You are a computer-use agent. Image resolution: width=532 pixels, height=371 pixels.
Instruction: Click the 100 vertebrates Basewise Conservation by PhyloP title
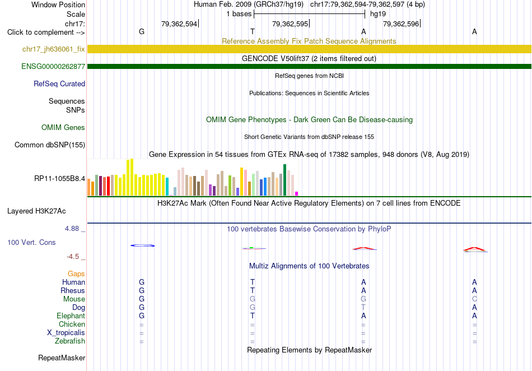(309, 229)
